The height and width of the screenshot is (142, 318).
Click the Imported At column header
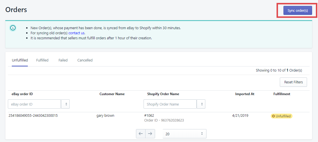click(x=245, y=94)
